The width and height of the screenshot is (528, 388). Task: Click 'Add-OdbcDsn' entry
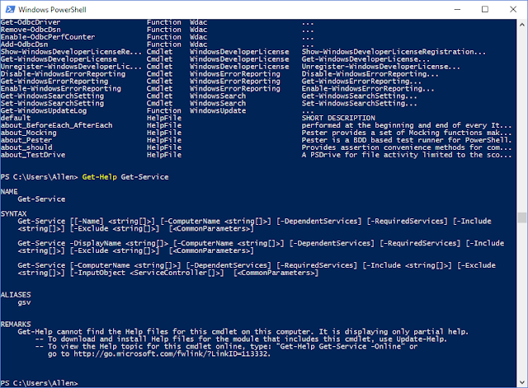[x=24, y=44]
